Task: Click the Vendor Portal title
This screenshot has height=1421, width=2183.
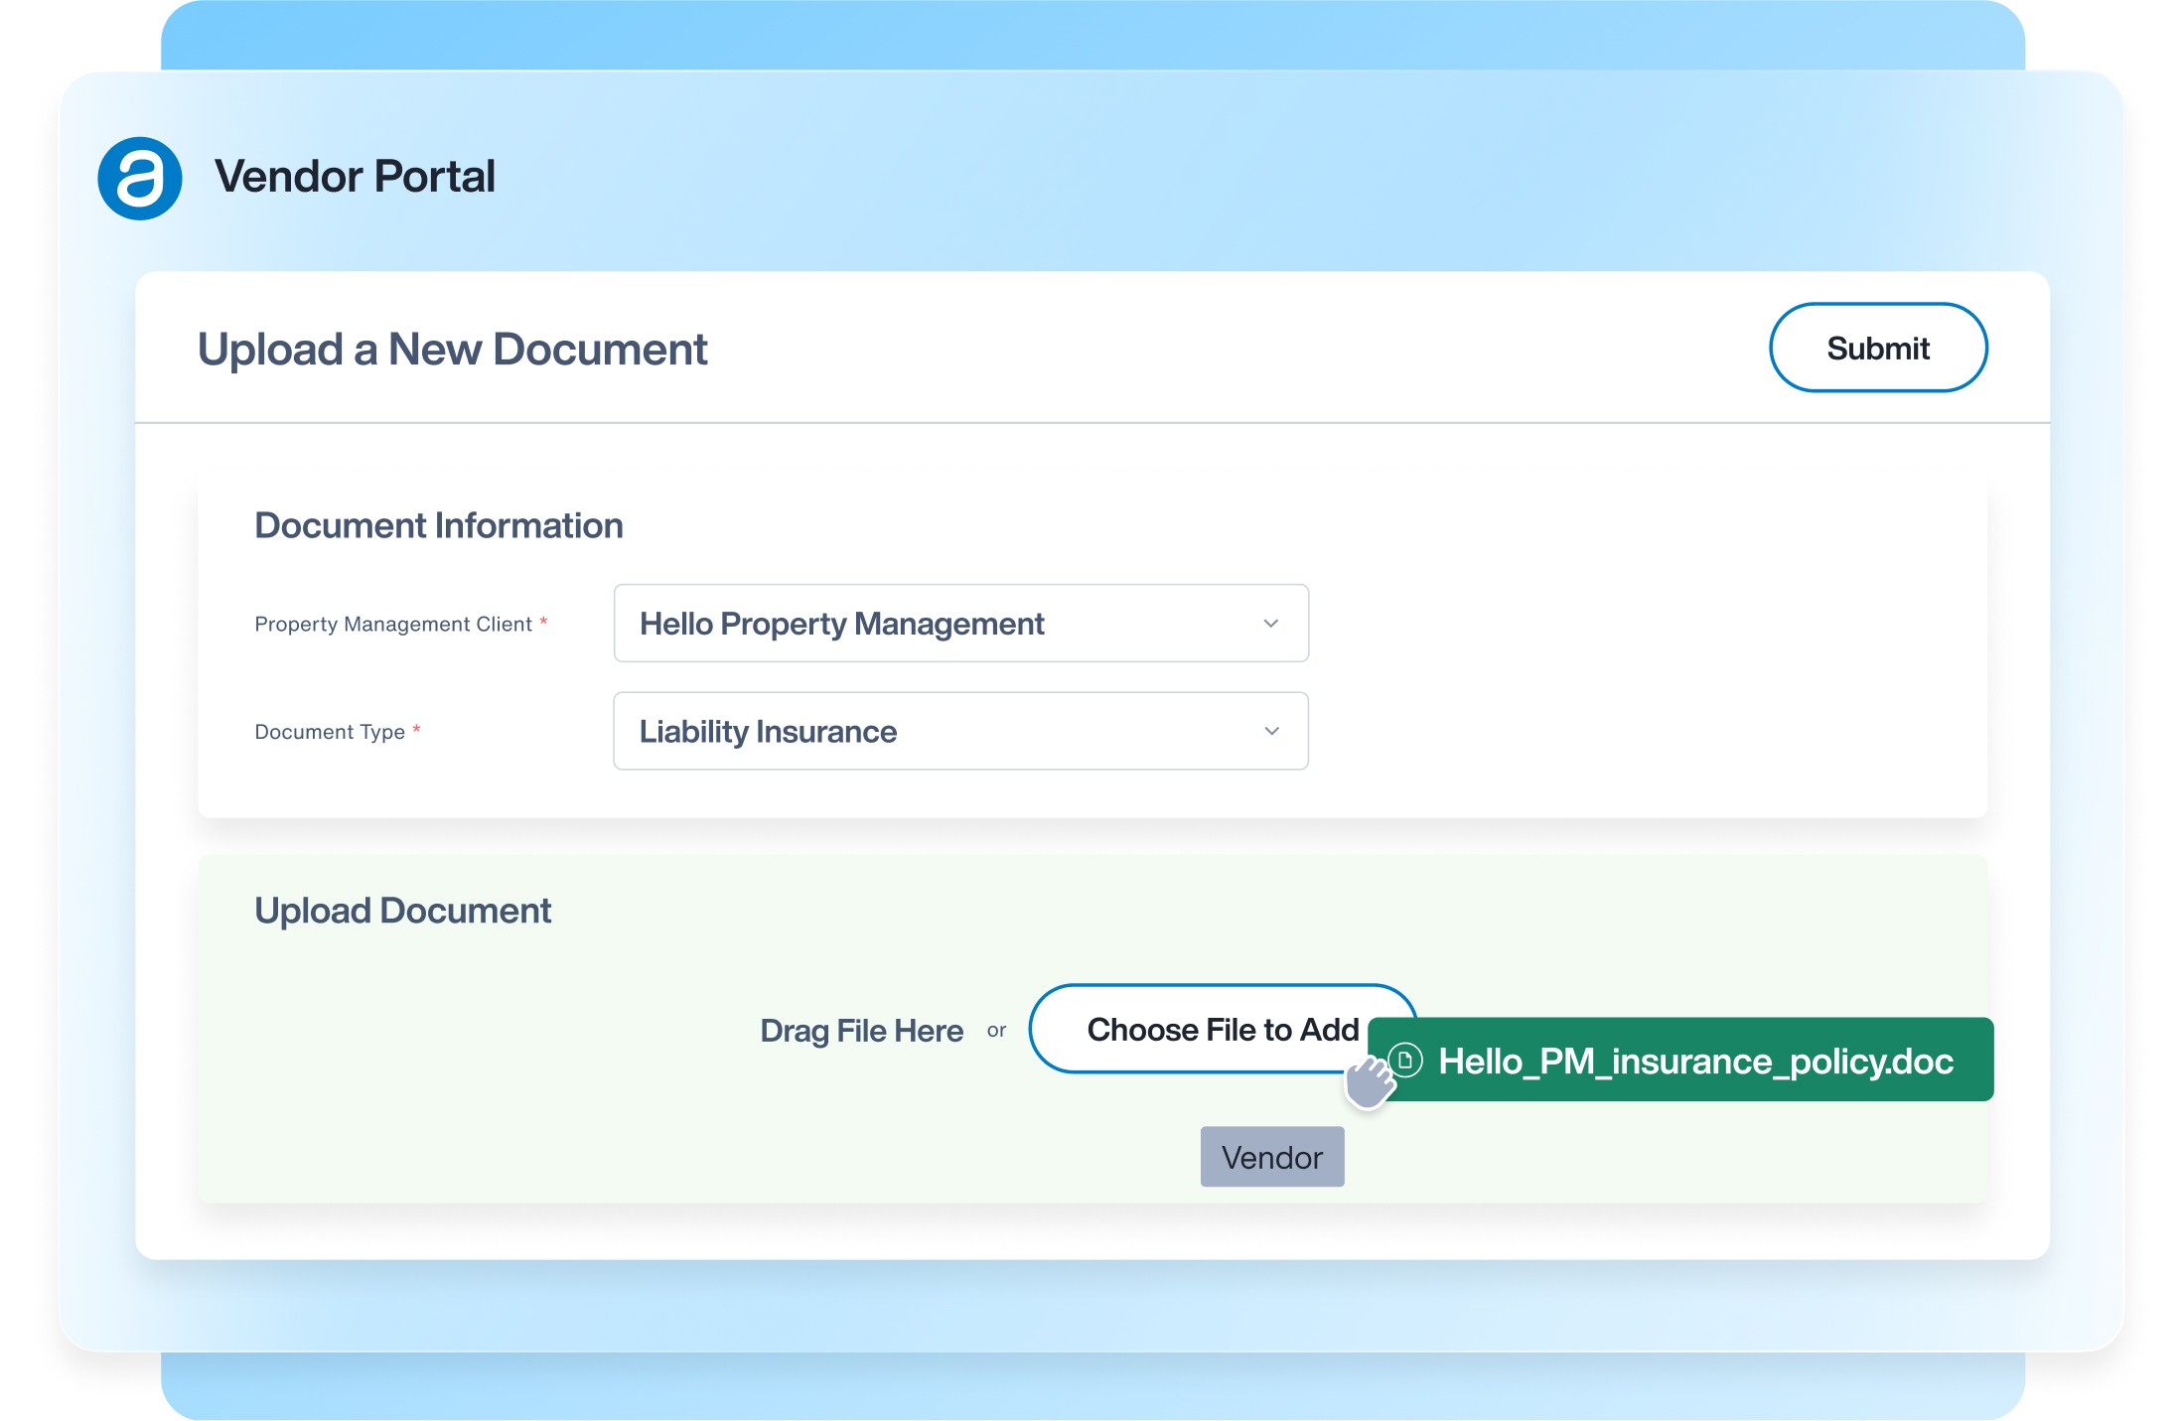Action: point(355,177)
